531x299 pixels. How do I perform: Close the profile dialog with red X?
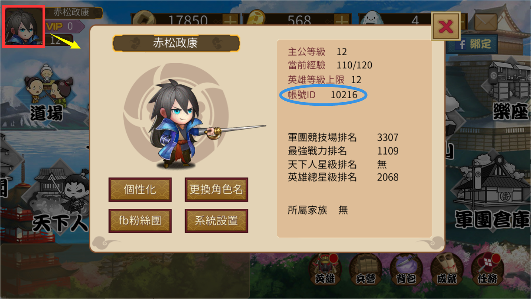[x=446, y=26]
